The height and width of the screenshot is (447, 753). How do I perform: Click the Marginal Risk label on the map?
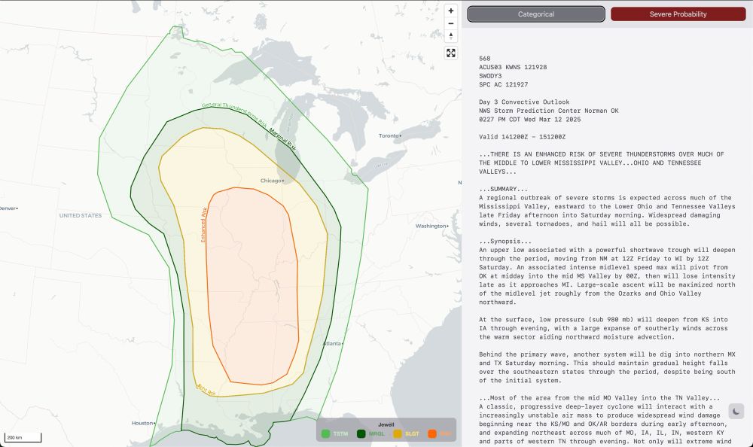coord(283,139)
